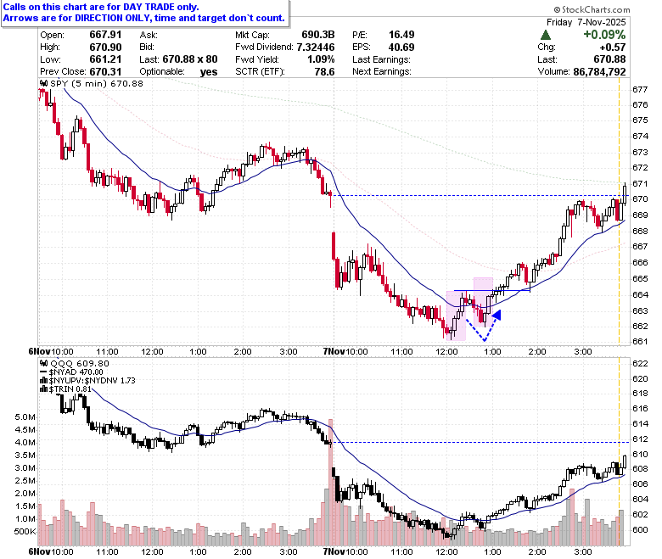This screenshot has height=559, width=662.
Task: Click the tall pink highlight box near 12:00
Action: (456, 316)
